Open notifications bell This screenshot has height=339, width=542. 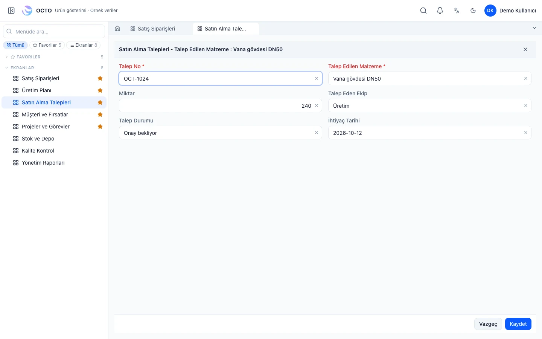click(x=440, y=11)
